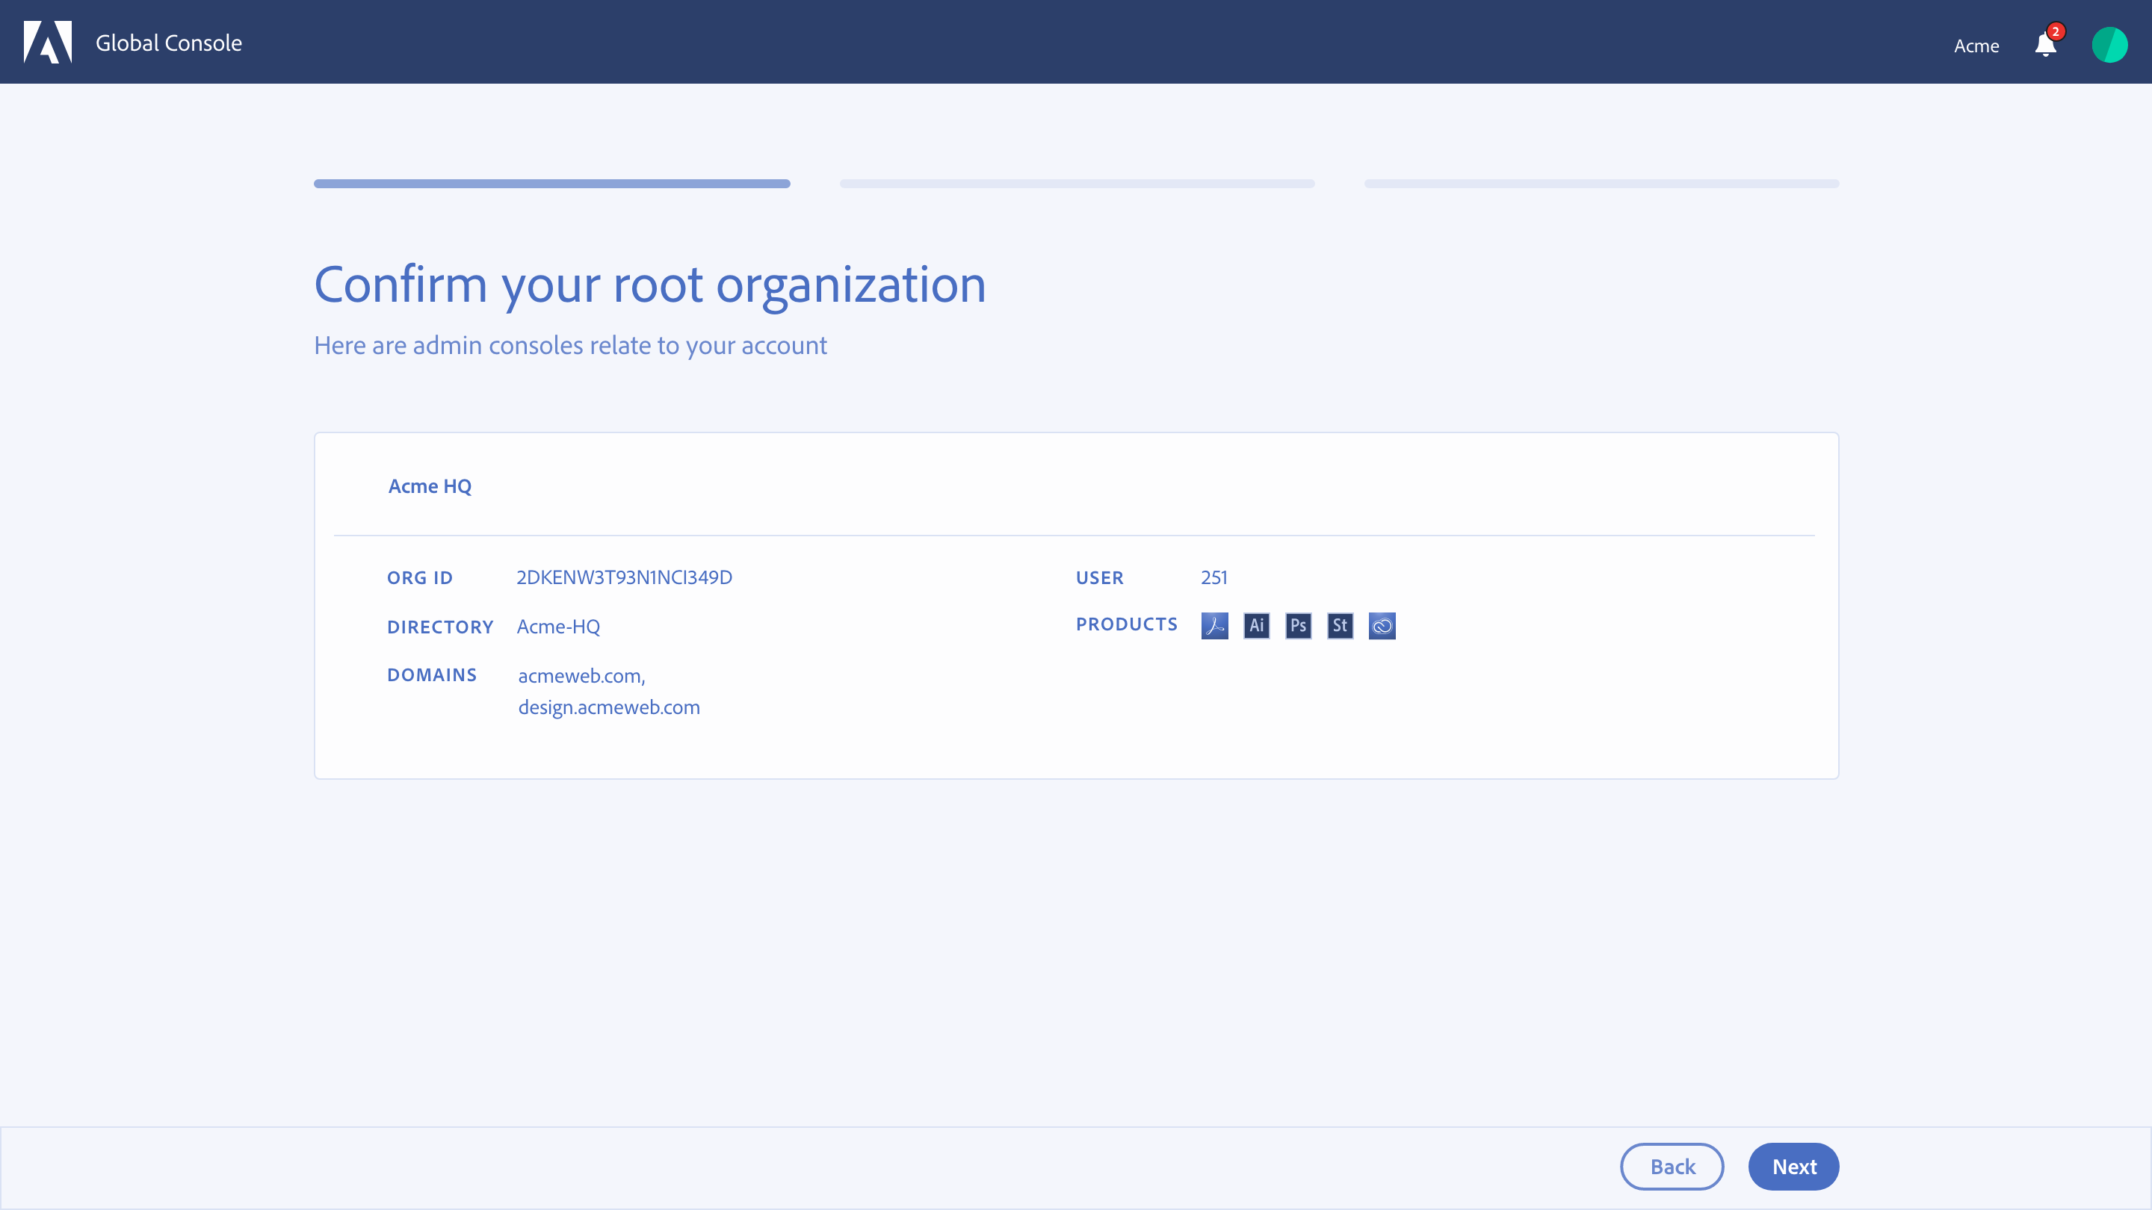
Task: Click the Adobe logo in header
Action: [48, 42]
